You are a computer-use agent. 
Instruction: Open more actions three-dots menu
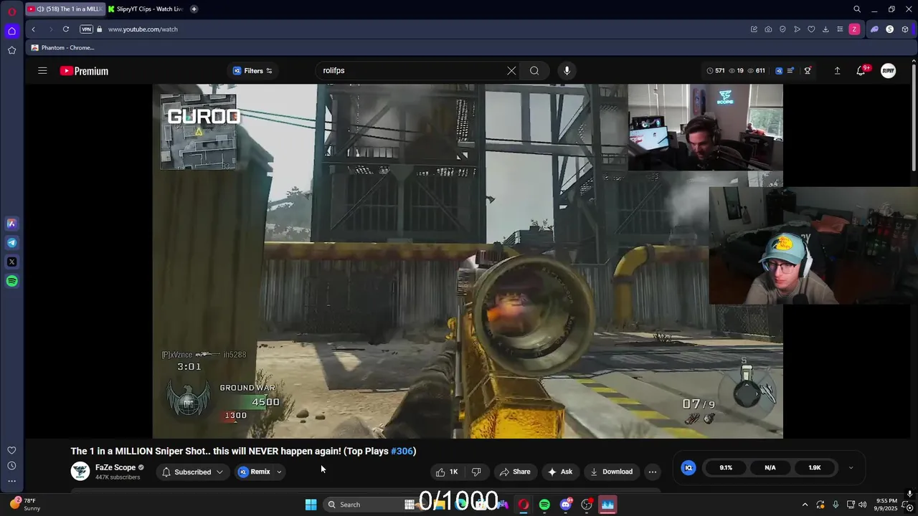[652, 472]
